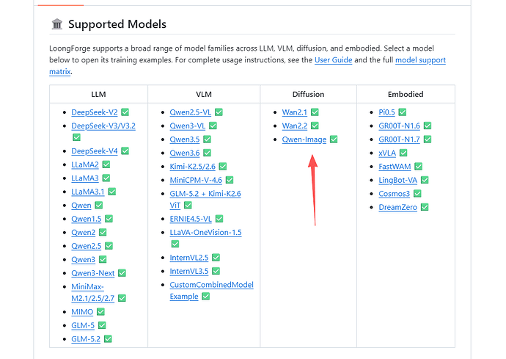Viewport: 506px width, 359px height.
Task: Click the green checkmark next to Qwen2.5-VL
Action: [219, 112]
